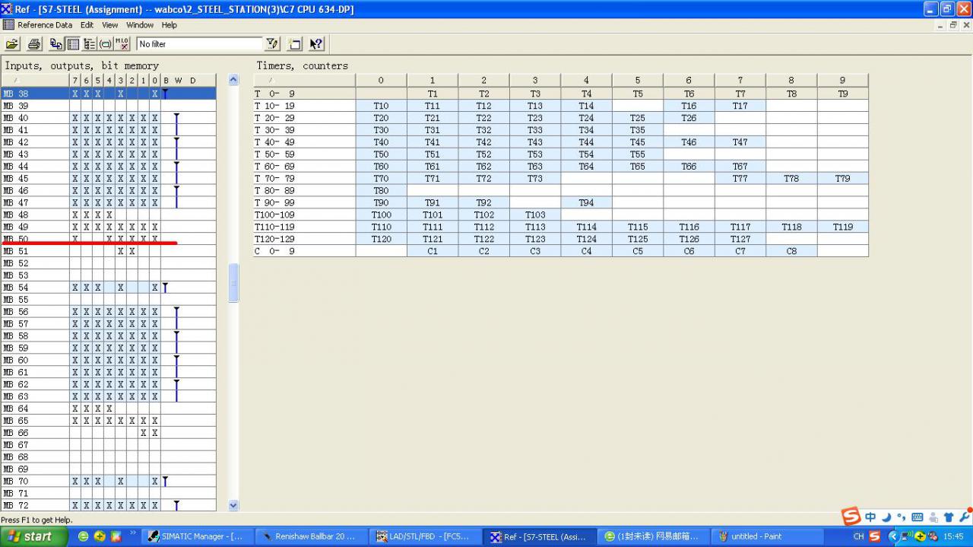
Task: Open the Edit menu
Action: 87,25
